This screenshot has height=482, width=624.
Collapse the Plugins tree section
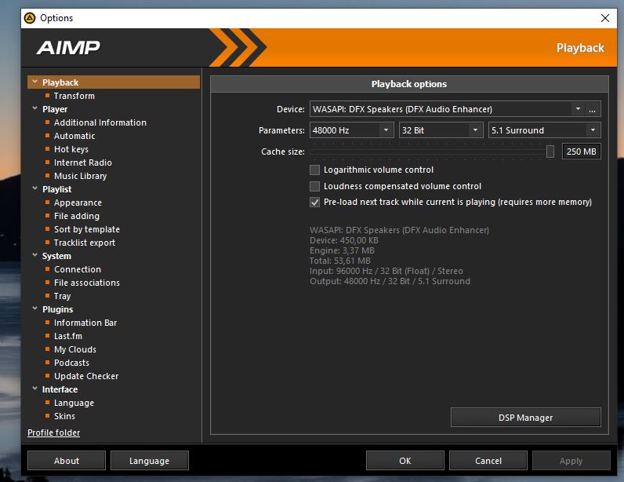35,309
